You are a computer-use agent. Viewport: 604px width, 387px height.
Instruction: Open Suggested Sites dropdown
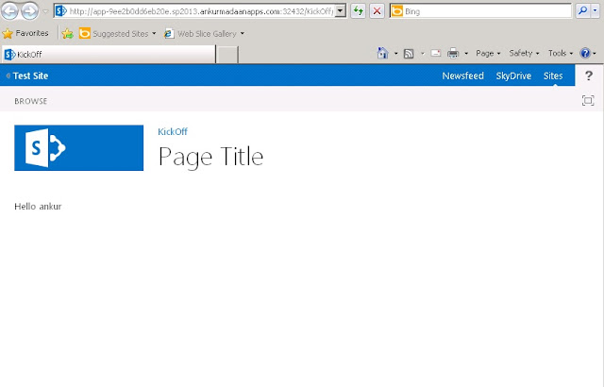[117, 33]
